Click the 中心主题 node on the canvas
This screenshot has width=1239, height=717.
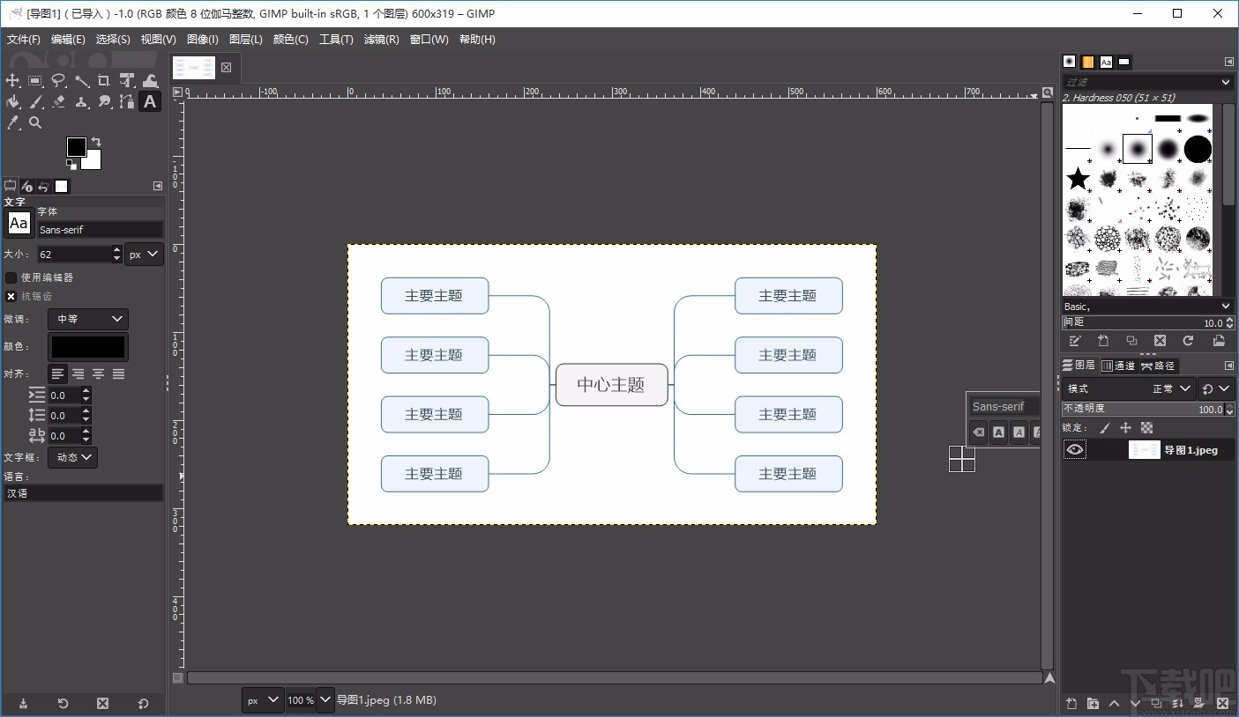pos(611,385)
